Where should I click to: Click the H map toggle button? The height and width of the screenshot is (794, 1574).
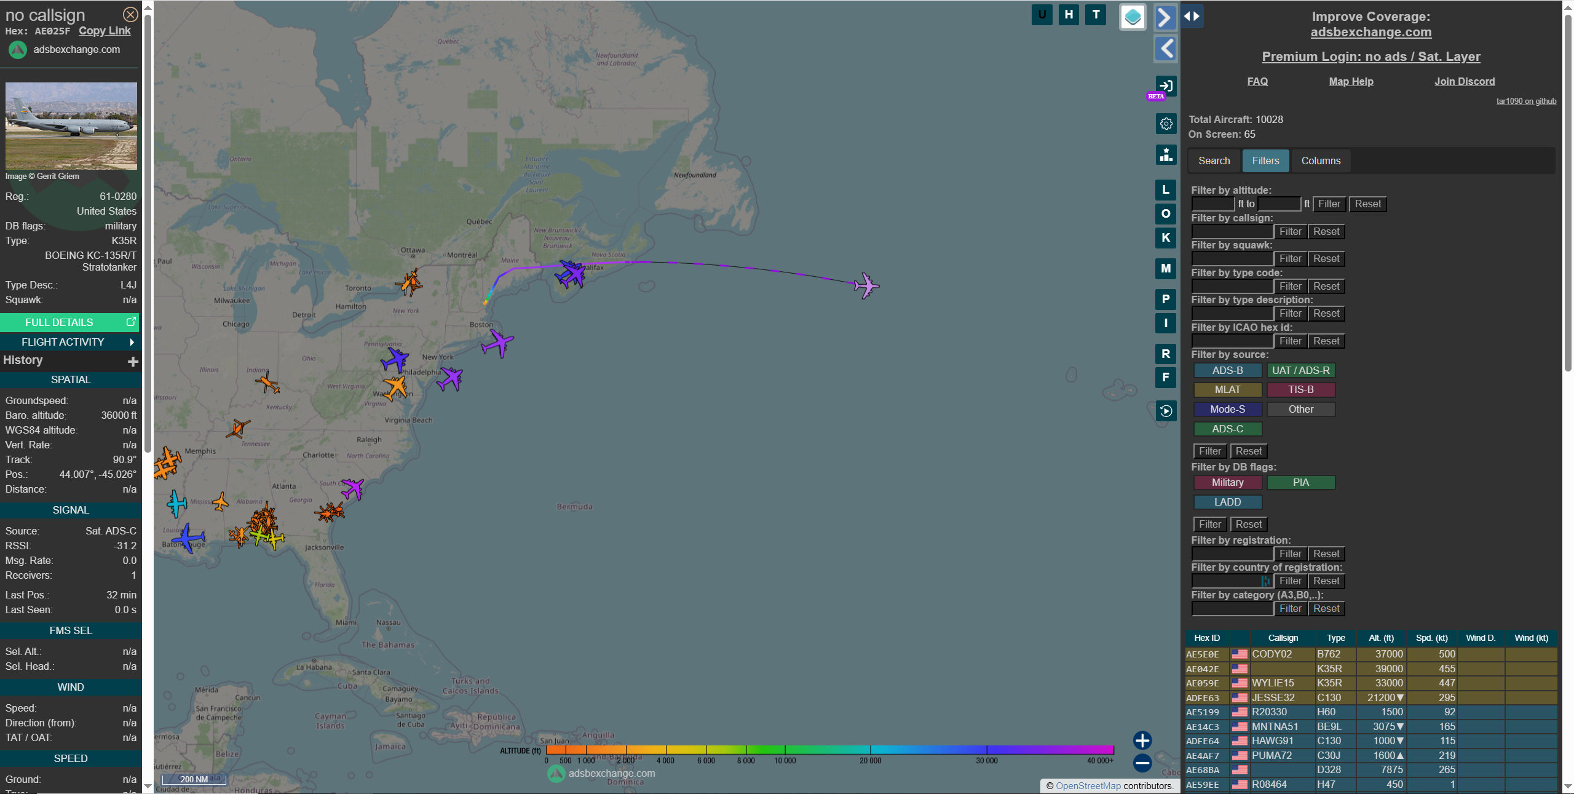tap(1069, 15)
